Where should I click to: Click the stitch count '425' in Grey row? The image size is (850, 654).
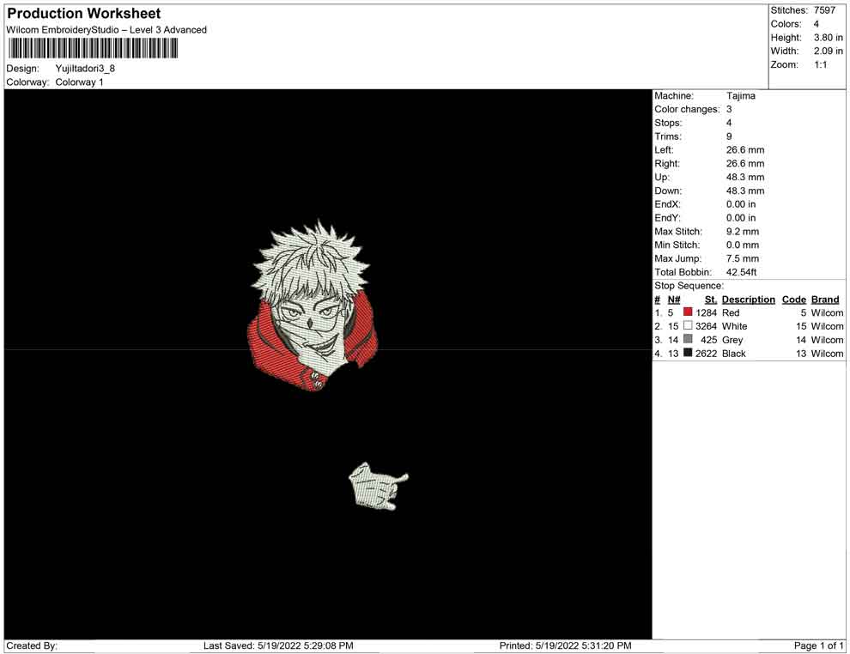click(x=708, y=340)
